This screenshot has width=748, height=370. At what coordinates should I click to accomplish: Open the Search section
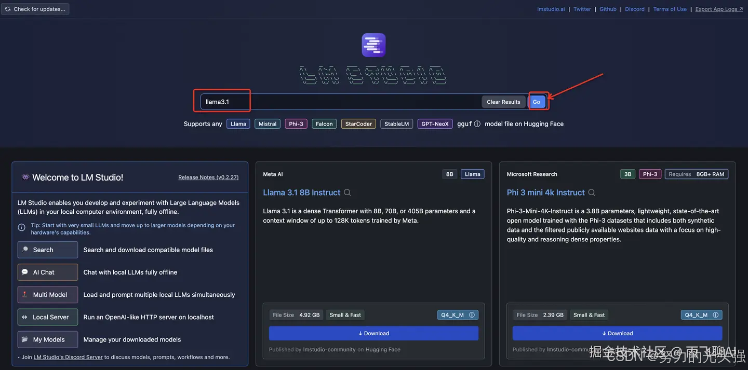click(48, 250)
